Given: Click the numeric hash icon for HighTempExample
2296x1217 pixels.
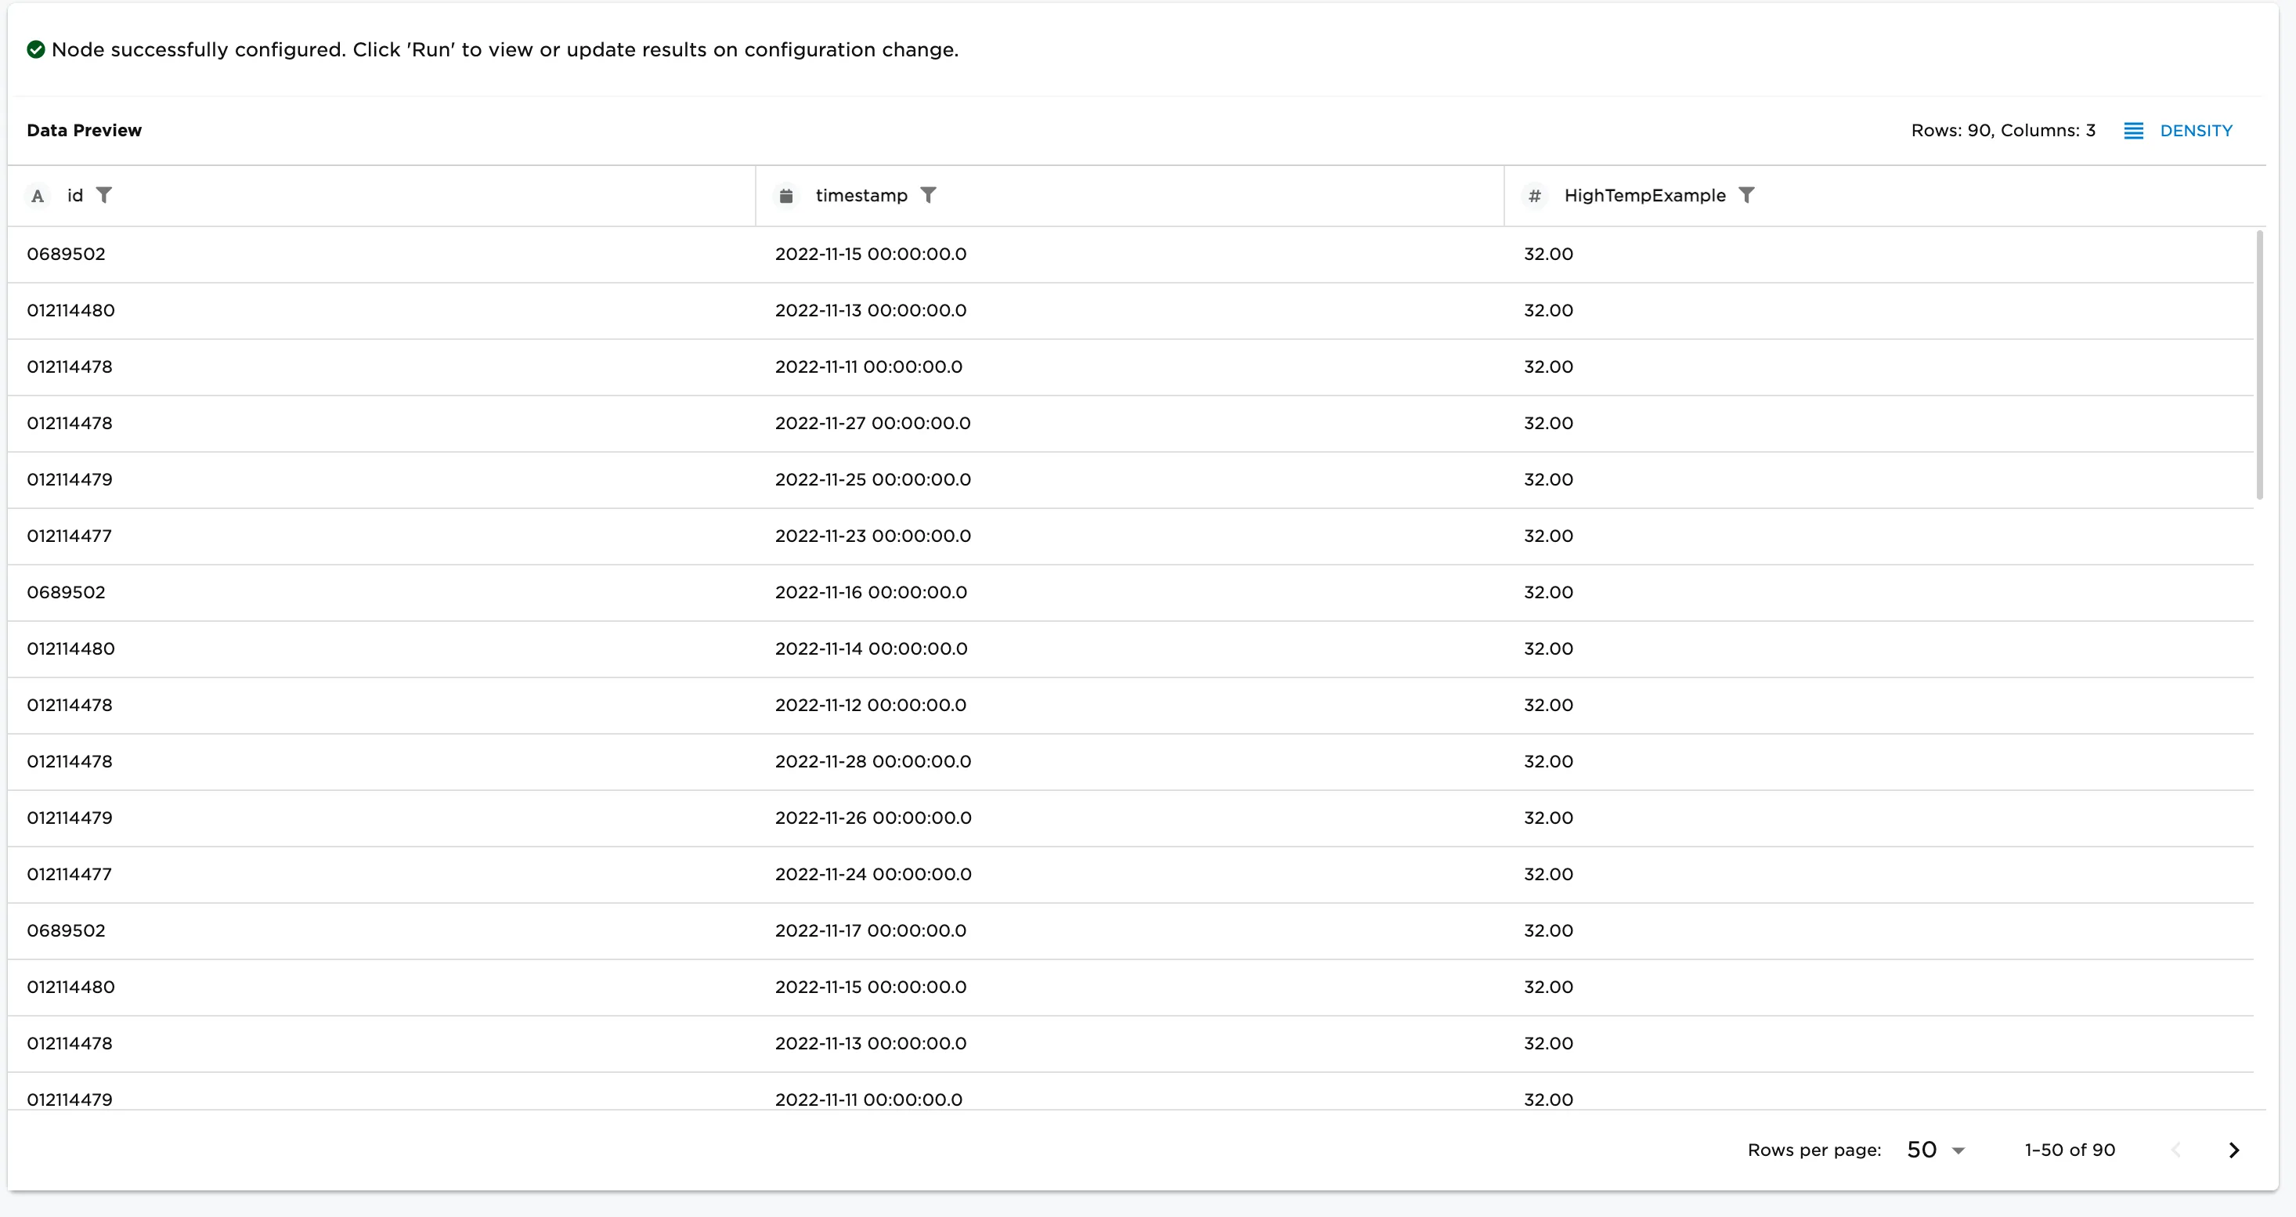Looking at the screenshot, I should 1534,196.
